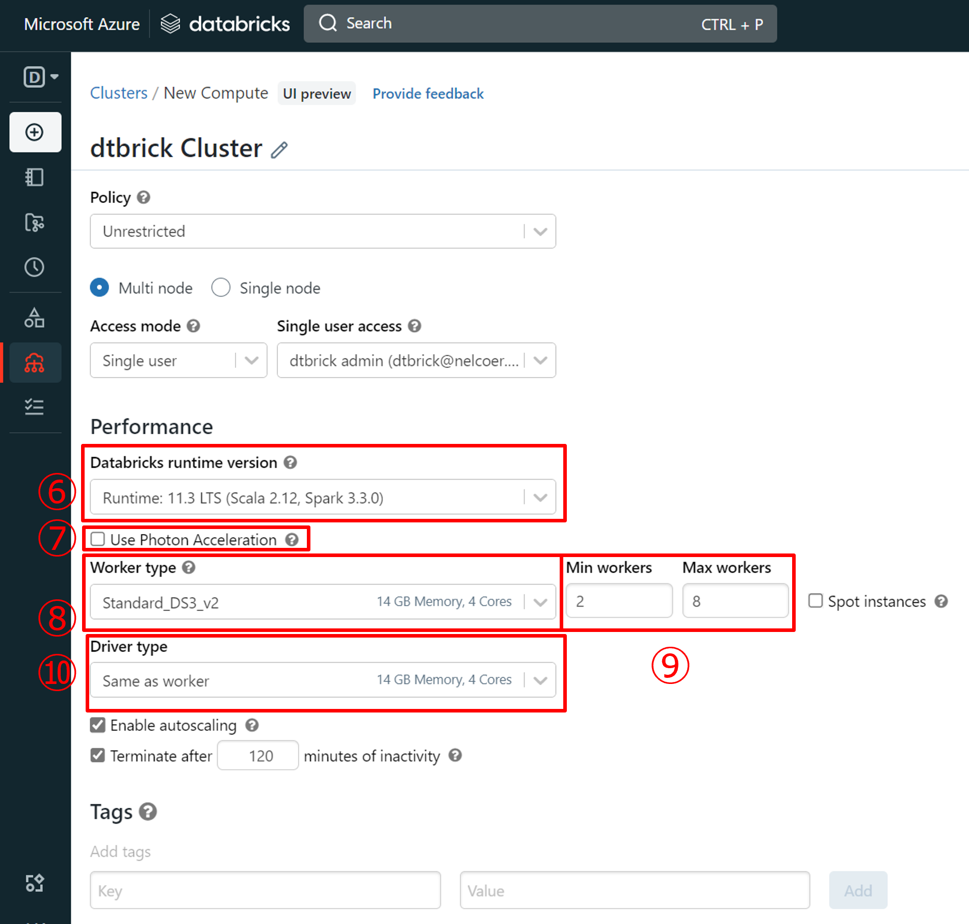Click the UI preview badge

317,93
